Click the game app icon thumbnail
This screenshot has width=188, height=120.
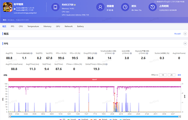point(8,7)
